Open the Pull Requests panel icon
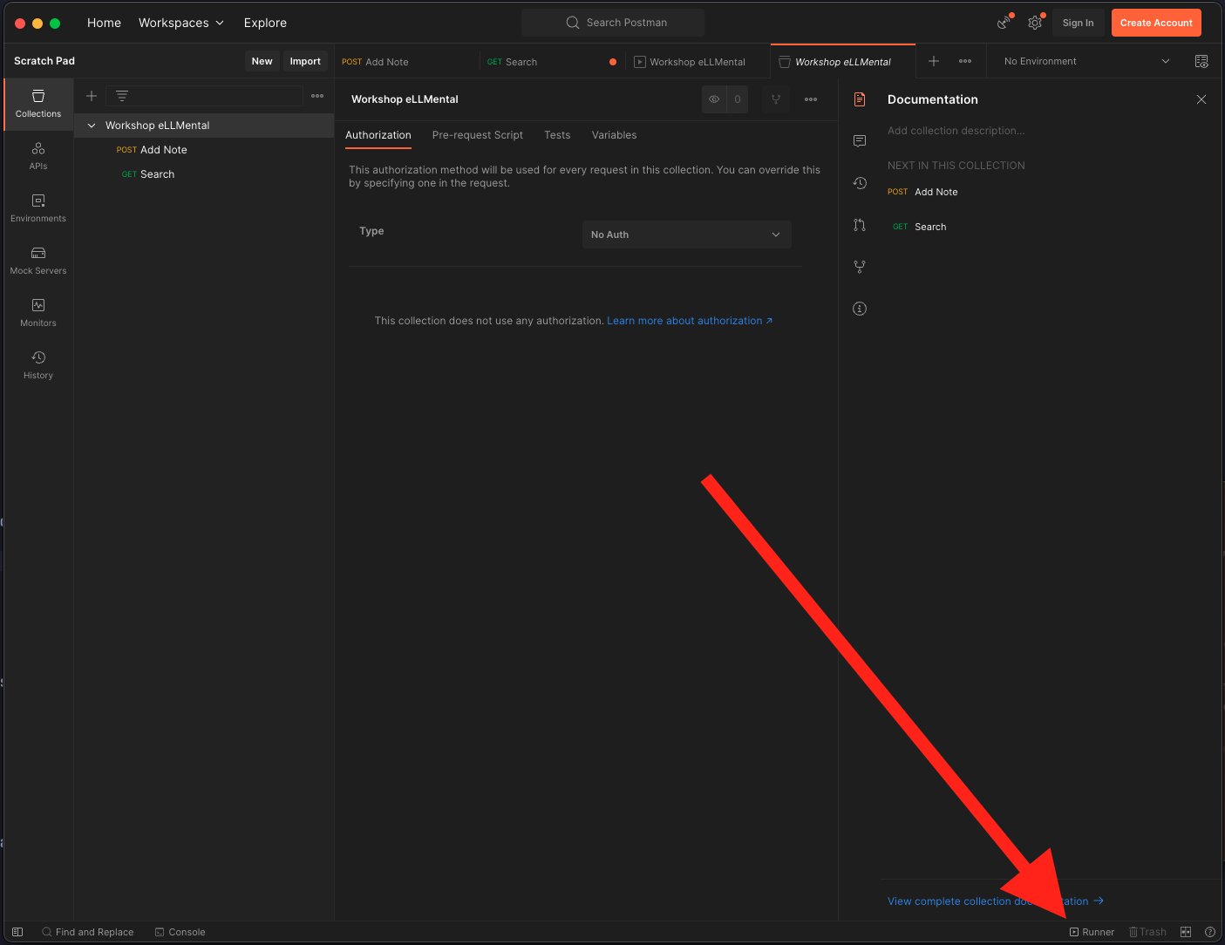The width and height of the screenshot is (1225, 945). 860,225
